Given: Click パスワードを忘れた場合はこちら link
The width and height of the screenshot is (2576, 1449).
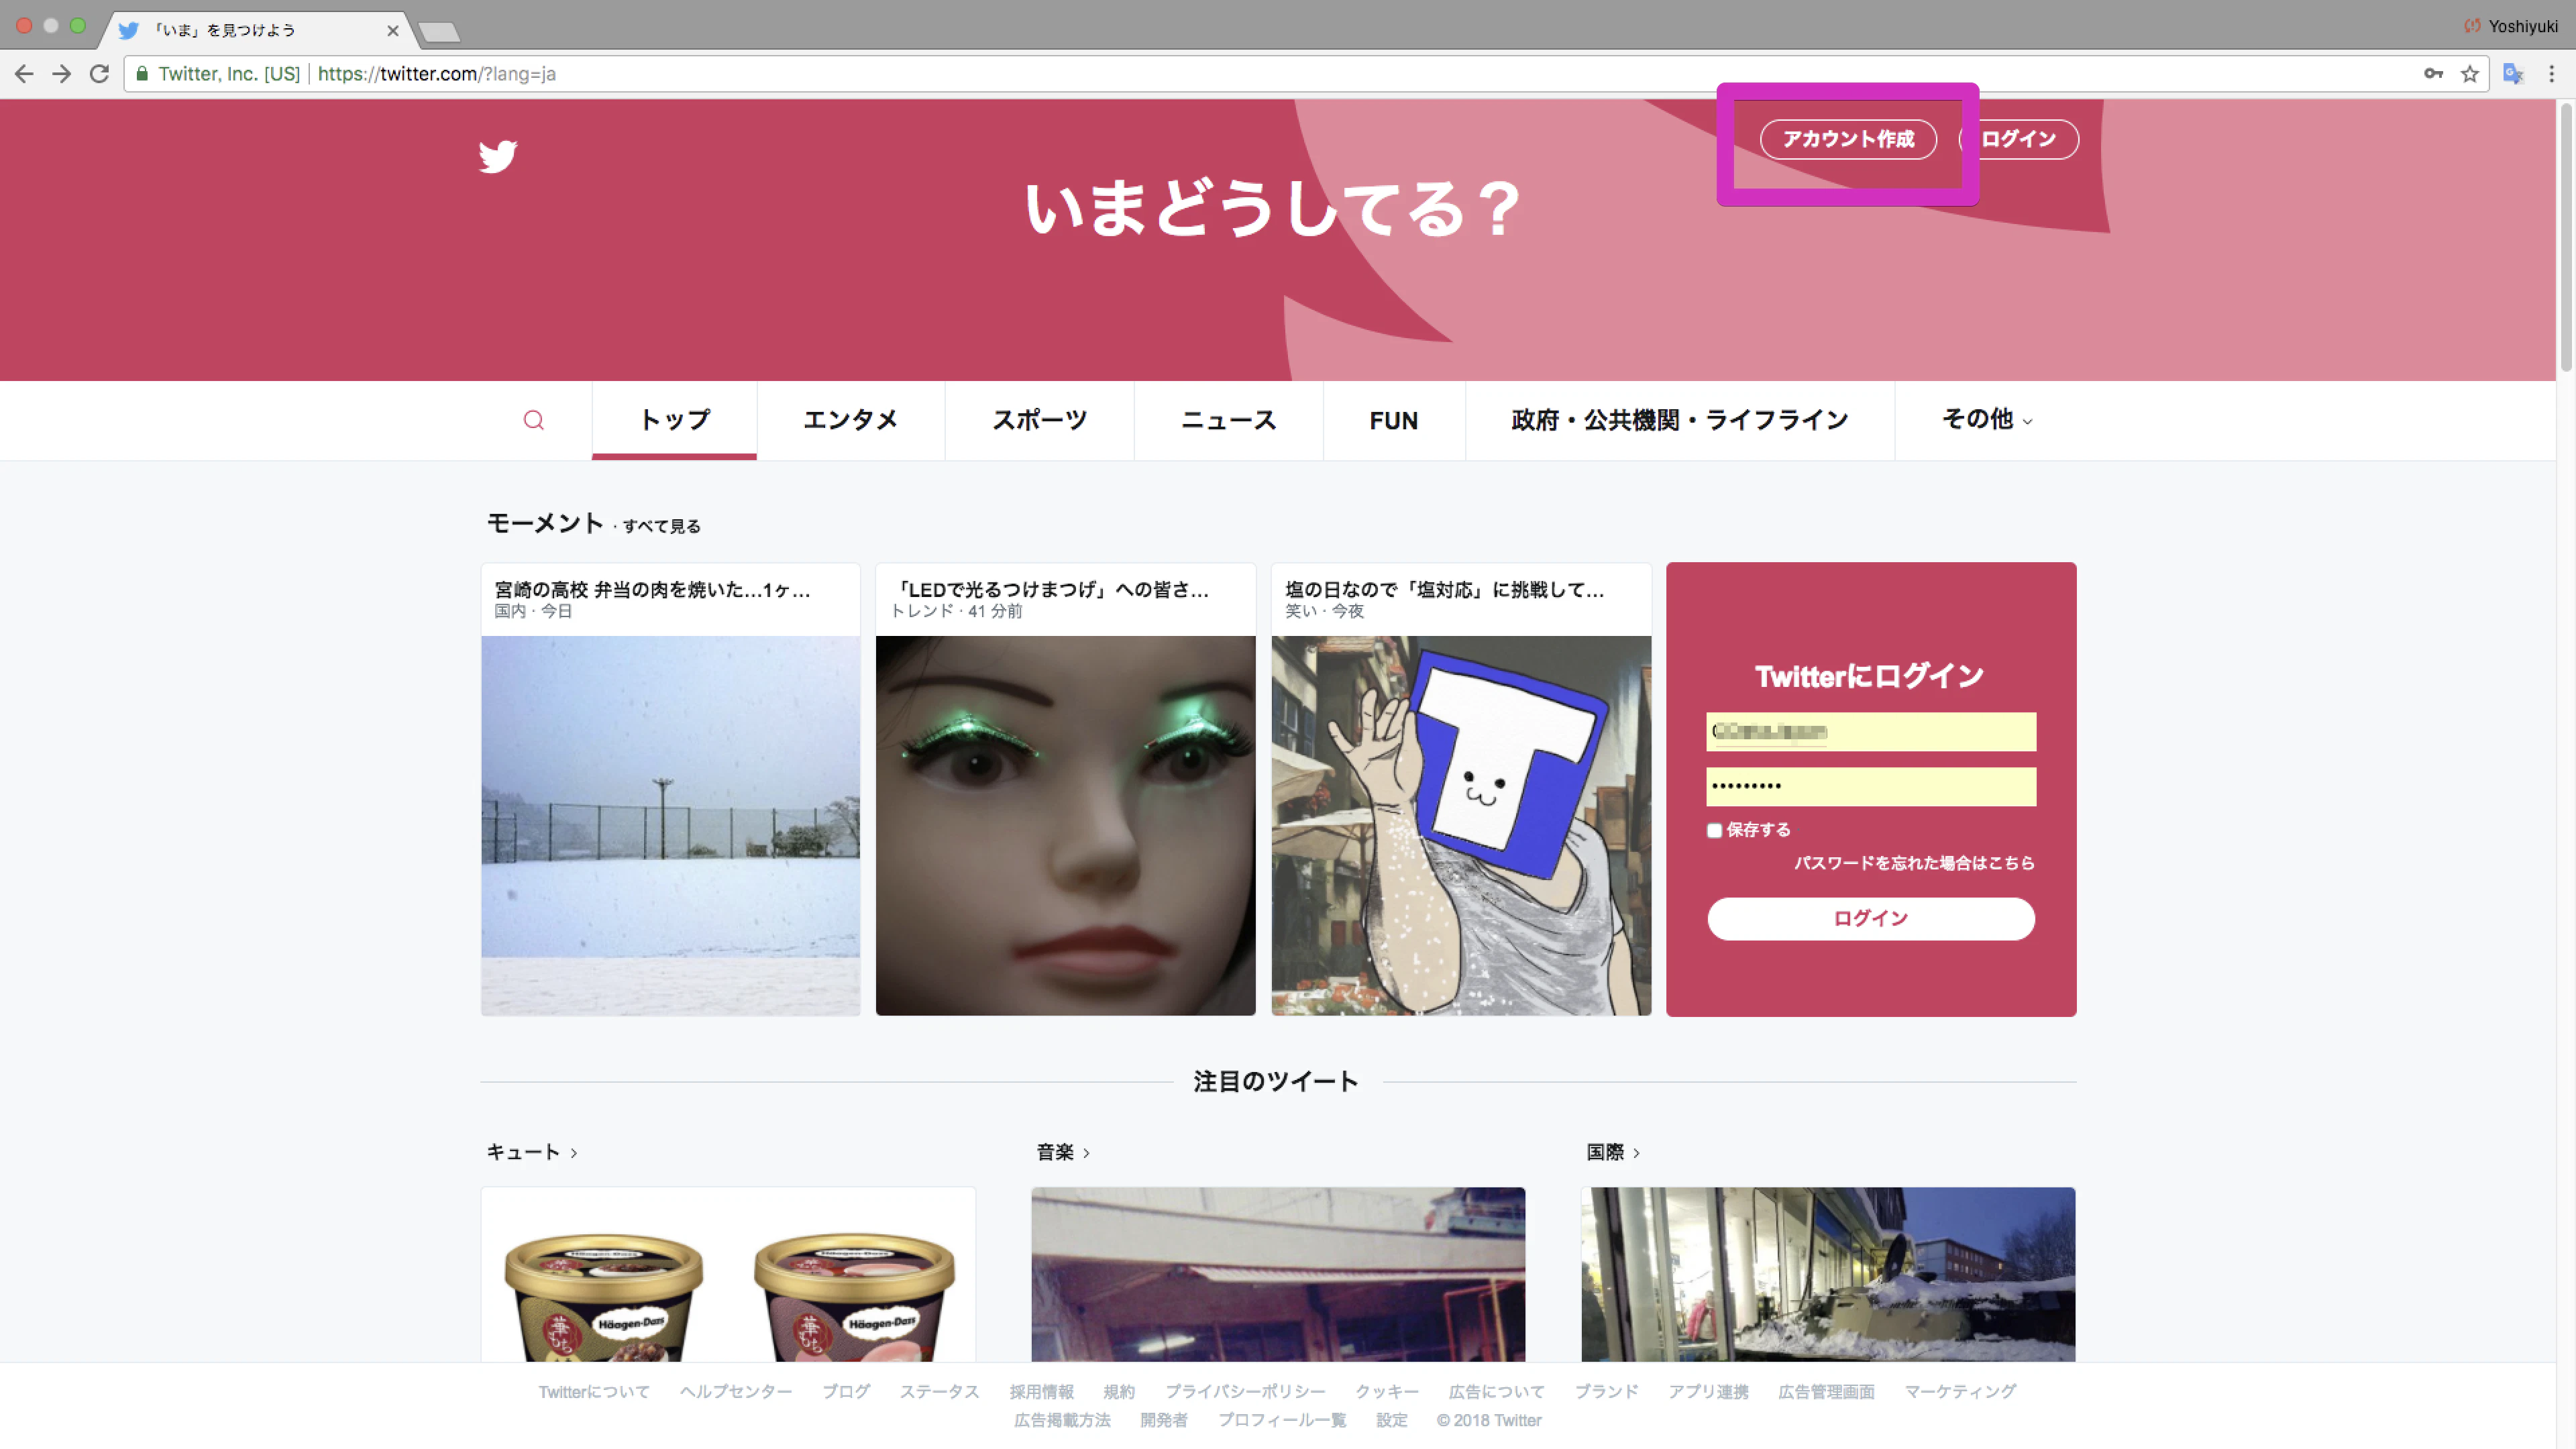Looking at the screenshot, I should tap(1914, 863).
